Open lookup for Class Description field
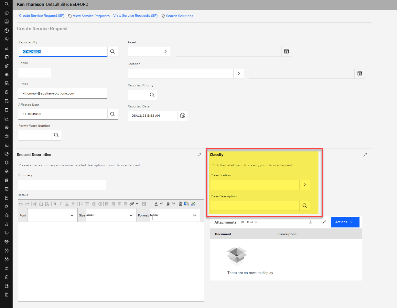The width and height of the screenshot is (397, 308). pyautogui.click(x=305, y=205)
